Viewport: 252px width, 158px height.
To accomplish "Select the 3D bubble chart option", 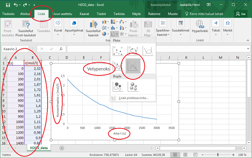I will click(133, 86).
